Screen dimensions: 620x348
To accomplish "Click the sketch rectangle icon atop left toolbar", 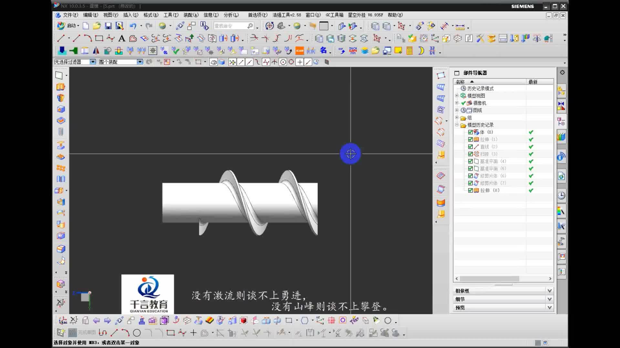I will [x=59, y=75].
